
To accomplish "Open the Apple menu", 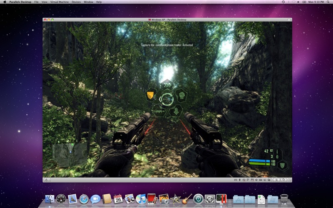I will (5, 2).
